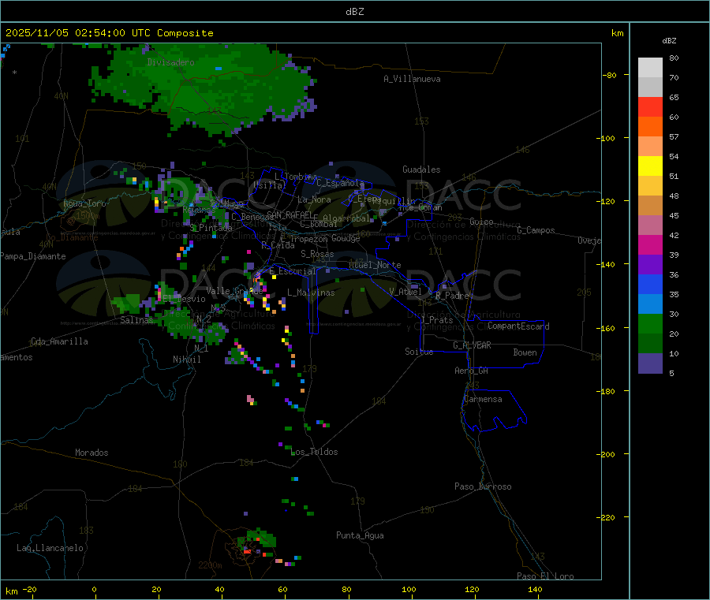The image size is (710, 600).
Task: Click the 'Morados' location label
Action: click(x=92, y=453)
